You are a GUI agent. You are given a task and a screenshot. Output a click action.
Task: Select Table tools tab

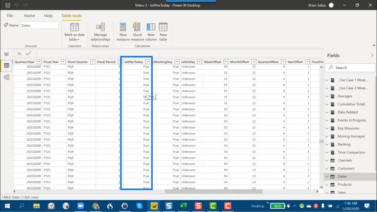pyautogui.click(x=72, y=16)
